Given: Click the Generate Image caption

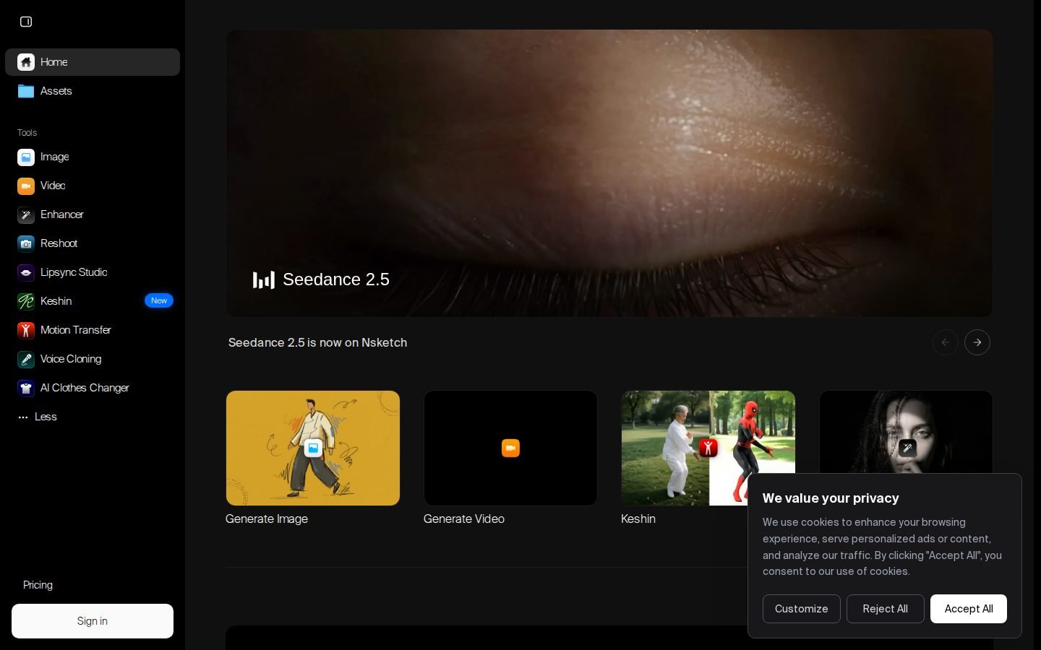Looking at the screenshot, I should tap(267, 519).
